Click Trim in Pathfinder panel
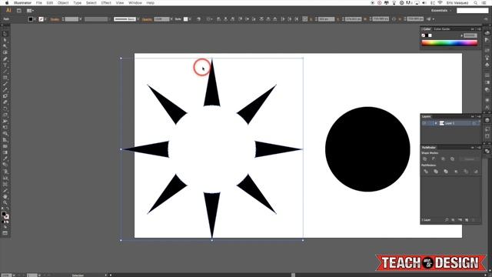Screen dimensions: 492x277 pyautogui.click(x=436, y=172)
